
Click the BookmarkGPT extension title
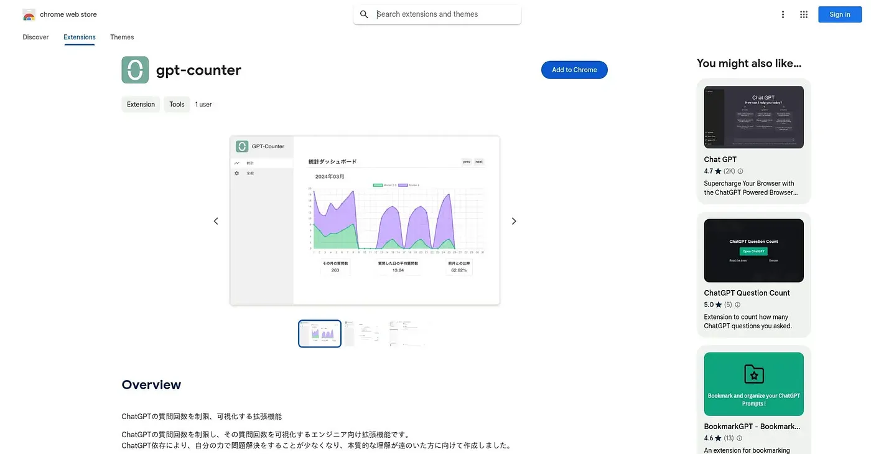point(752,427)
